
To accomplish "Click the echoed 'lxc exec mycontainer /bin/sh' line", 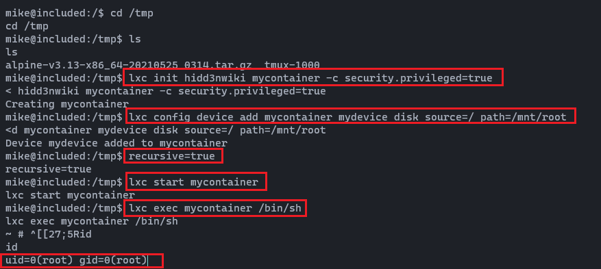I will pyautogui.click(x=92, y=221).
